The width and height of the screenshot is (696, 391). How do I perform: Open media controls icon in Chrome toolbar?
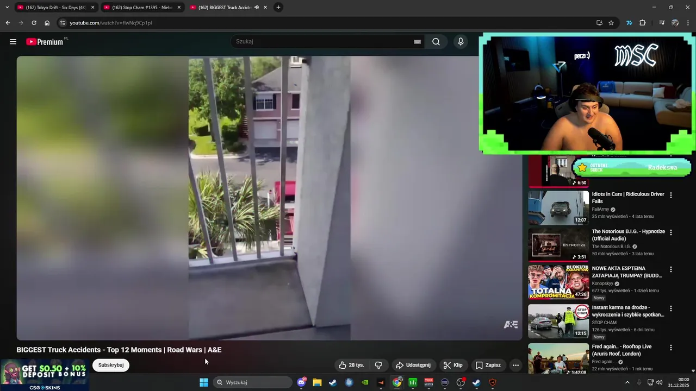pyautogui.click(x=662, y=23)
